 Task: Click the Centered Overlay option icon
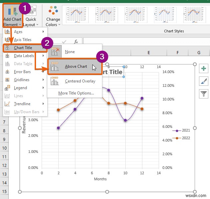point(55,81)
